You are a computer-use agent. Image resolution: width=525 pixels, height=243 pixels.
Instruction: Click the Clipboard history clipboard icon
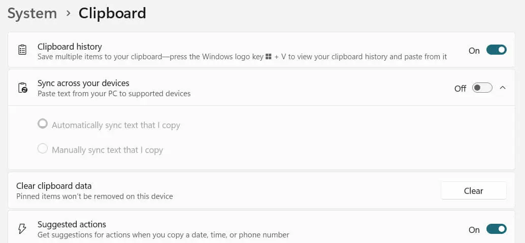click(22, 50)
